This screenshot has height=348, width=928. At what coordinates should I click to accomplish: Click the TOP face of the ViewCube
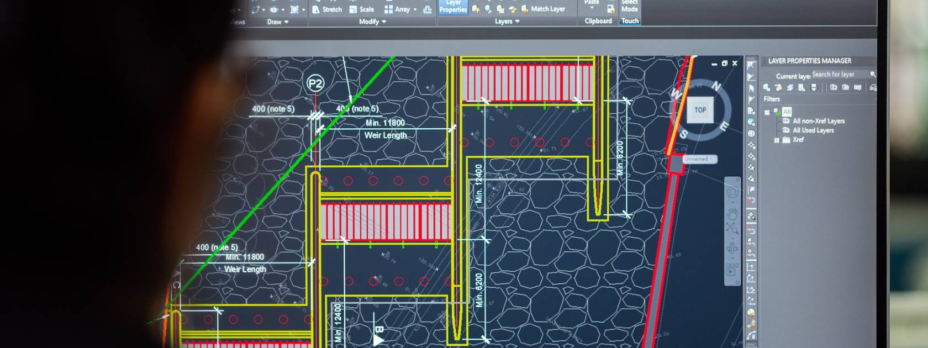pos(700,110)
